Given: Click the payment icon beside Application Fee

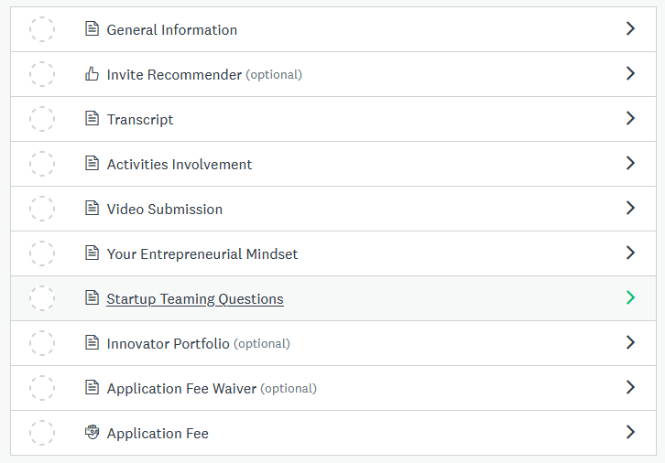Looking at the screenshot, I should pyautogui.click(x=92, y=433).
